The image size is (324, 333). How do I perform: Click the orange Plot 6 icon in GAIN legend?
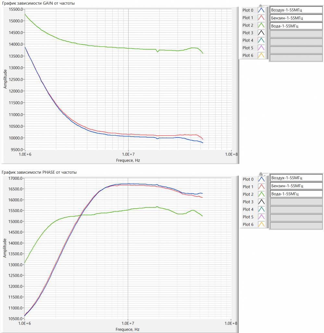click(x=261, y=55)
